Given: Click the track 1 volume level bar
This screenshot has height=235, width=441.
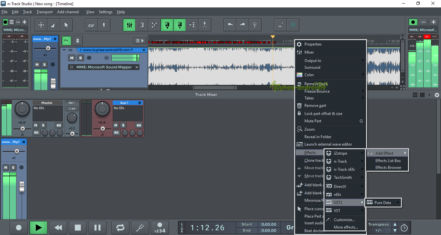Looking at the screenshot, I should point(125,58).
